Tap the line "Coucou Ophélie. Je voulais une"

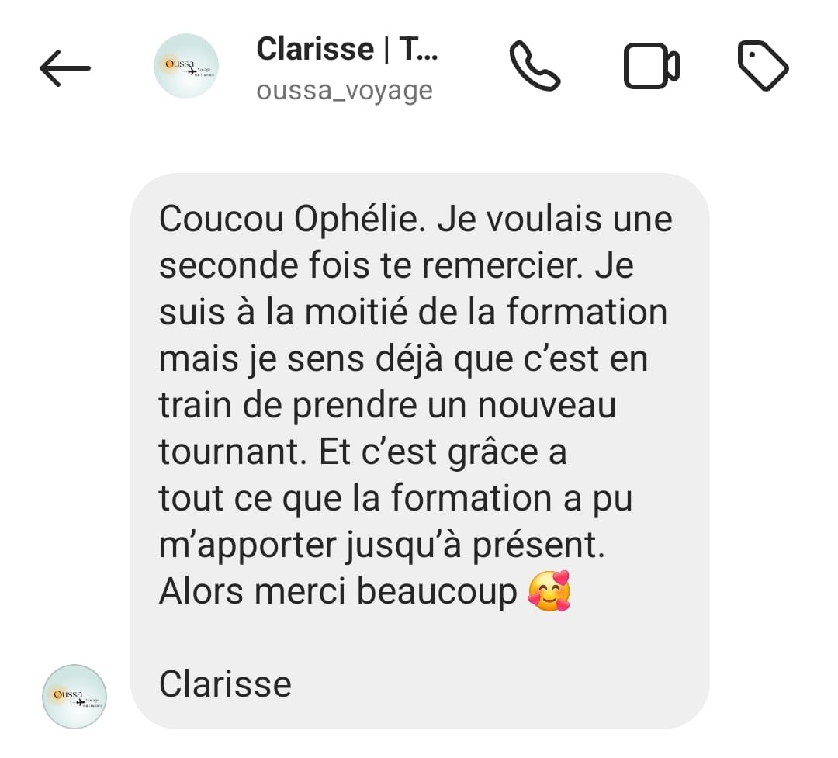(416, 219)
